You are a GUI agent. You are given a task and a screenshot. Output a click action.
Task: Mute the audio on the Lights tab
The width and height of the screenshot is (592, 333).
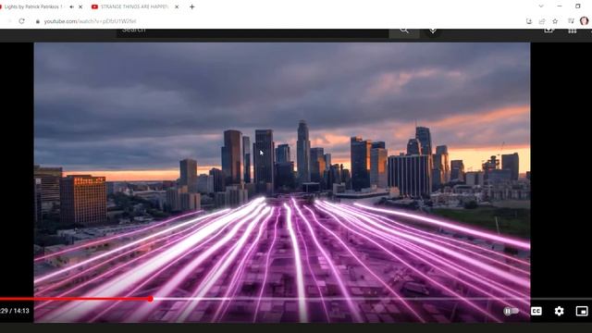click(72, 6)
